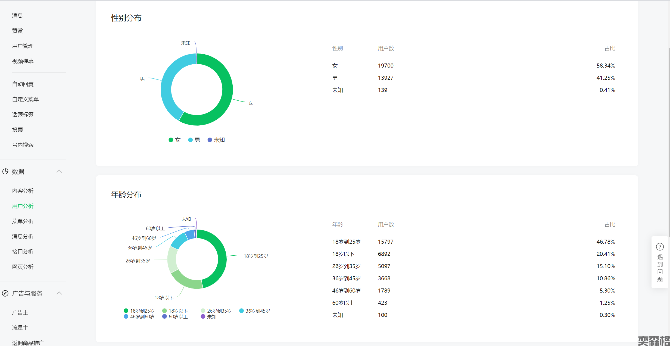This screenshot has height=346, width=670.
Task: Open 流量主 under 广告与服务
Action: [20, 328]
